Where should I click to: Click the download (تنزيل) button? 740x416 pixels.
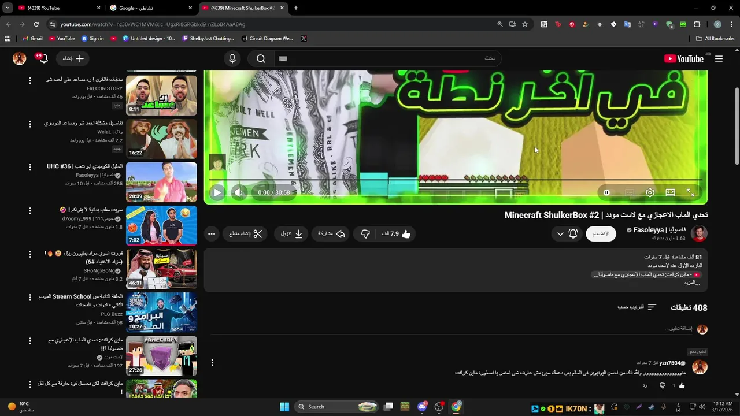pyautogui.click(x=292, y=234)
